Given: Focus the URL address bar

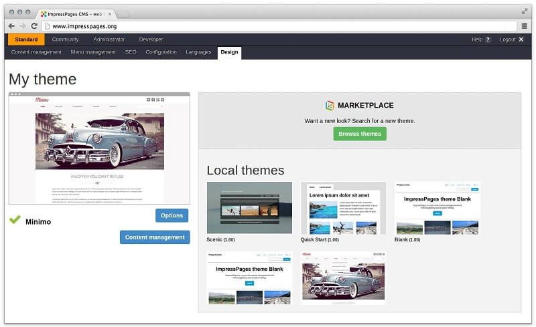Looking at the screenshot, I should pos(280,26).
